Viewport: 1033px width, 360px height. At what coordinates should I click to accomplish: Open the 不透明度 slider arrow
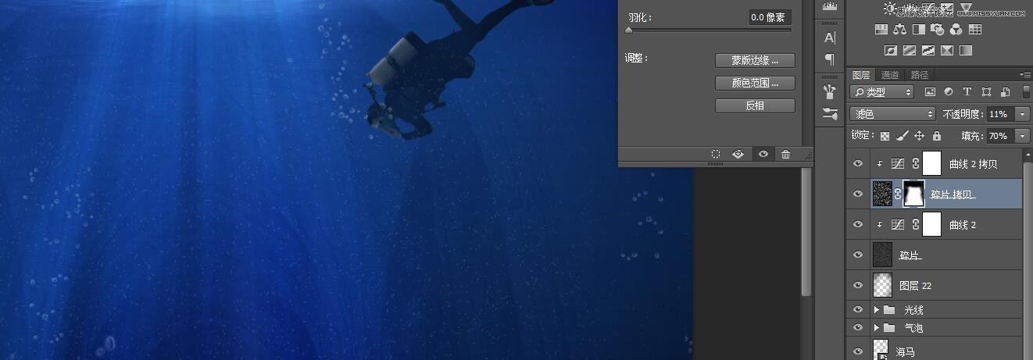[x=1023, y=114]
